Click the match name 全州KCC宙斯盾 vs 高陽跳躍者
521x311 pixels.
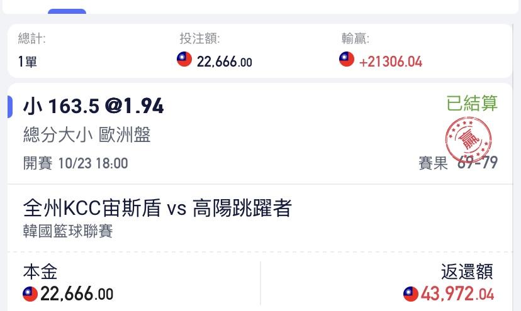[x=157, y=208]
